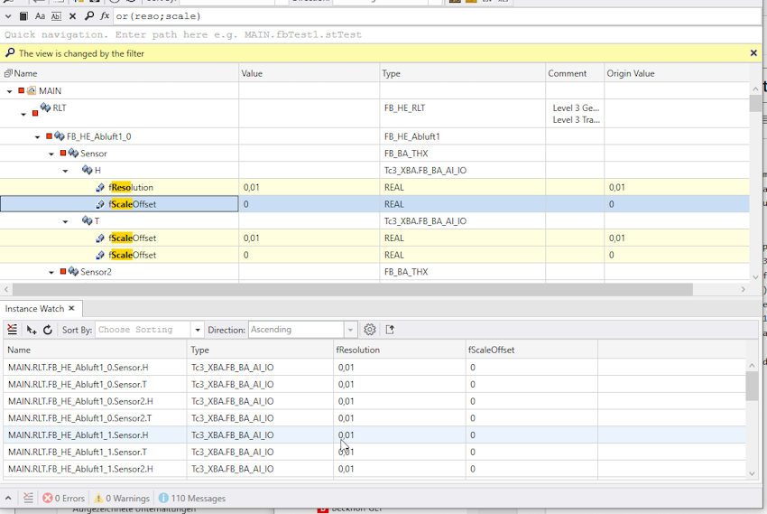Collapse the first Sensor node

coord(51,154)
